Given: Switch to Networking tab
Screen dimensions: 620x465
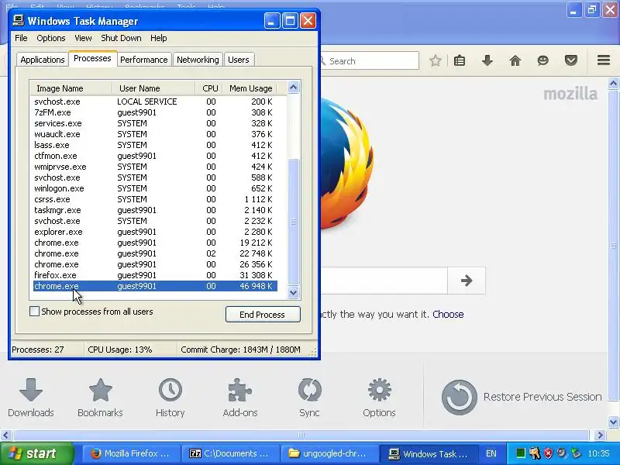Looking at the screenshot, I should pos(198,60).
